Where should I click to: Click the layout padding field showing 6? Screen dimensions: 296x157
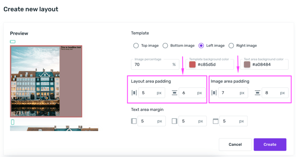[192, 92]
